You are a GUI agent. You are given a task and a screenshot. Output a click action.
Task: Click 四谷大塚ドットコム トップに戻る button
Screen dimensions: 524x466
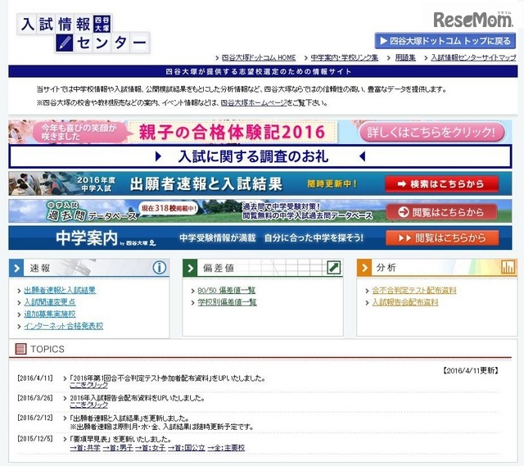point(445,41)
